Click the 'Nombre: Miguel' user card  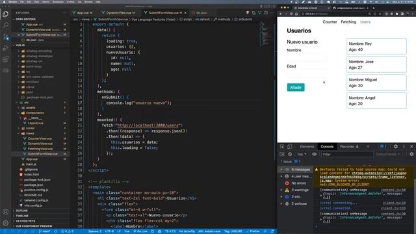pos(376,83)
